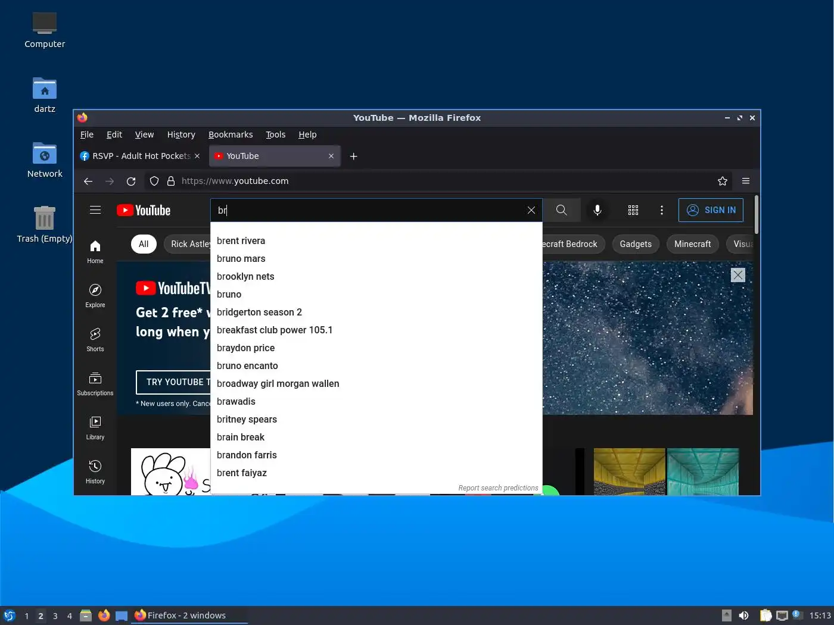Choose suggestion brooklyn nets
The width and height of the screenshot is (834, 625).
click(x=376, y=276)
